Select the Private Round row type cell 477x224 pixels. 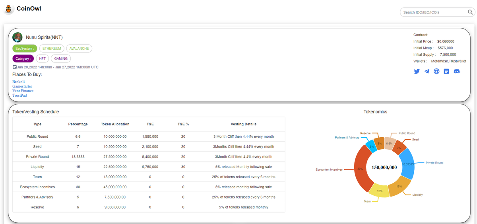pyautogui.click(x=37, y=157)
